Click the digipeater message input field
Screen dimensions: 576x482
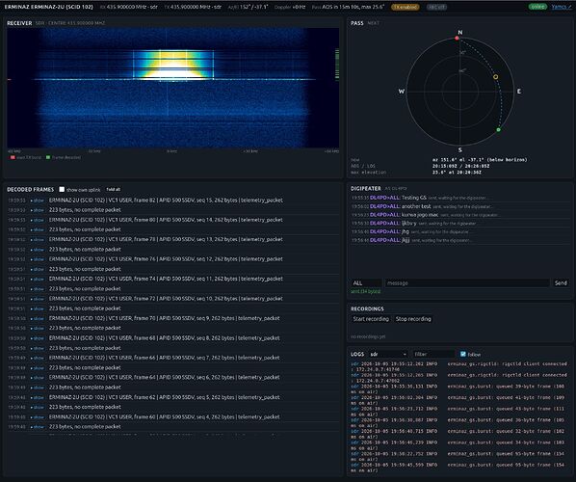467,282
